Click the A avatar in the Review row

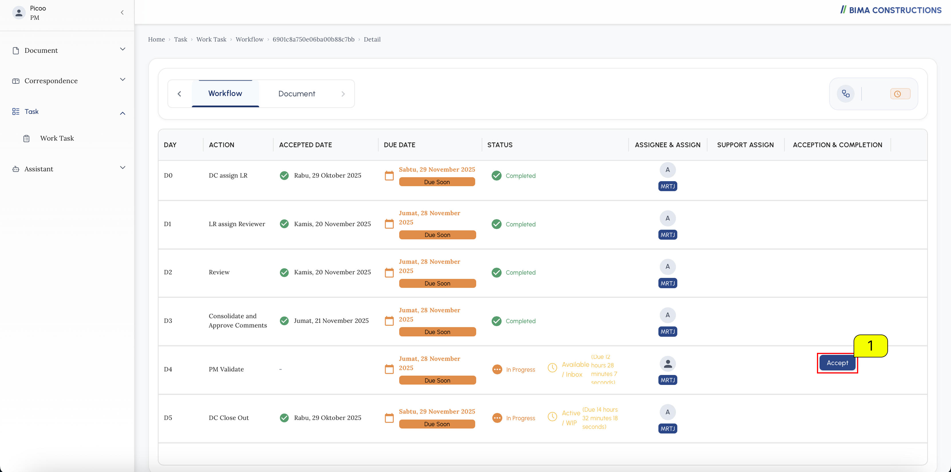667,266
